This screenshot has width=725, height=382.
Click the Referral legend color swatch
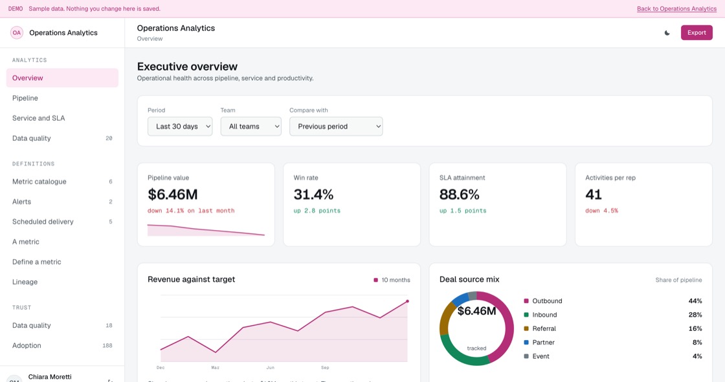pyautogui.click(x=526, y=328)
